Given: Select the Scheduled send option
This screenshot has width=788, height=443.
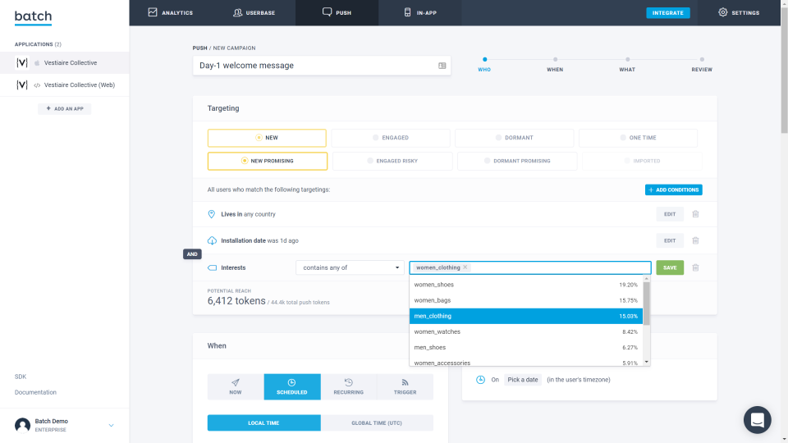Looking at the screenshot, I should [292, 386].
